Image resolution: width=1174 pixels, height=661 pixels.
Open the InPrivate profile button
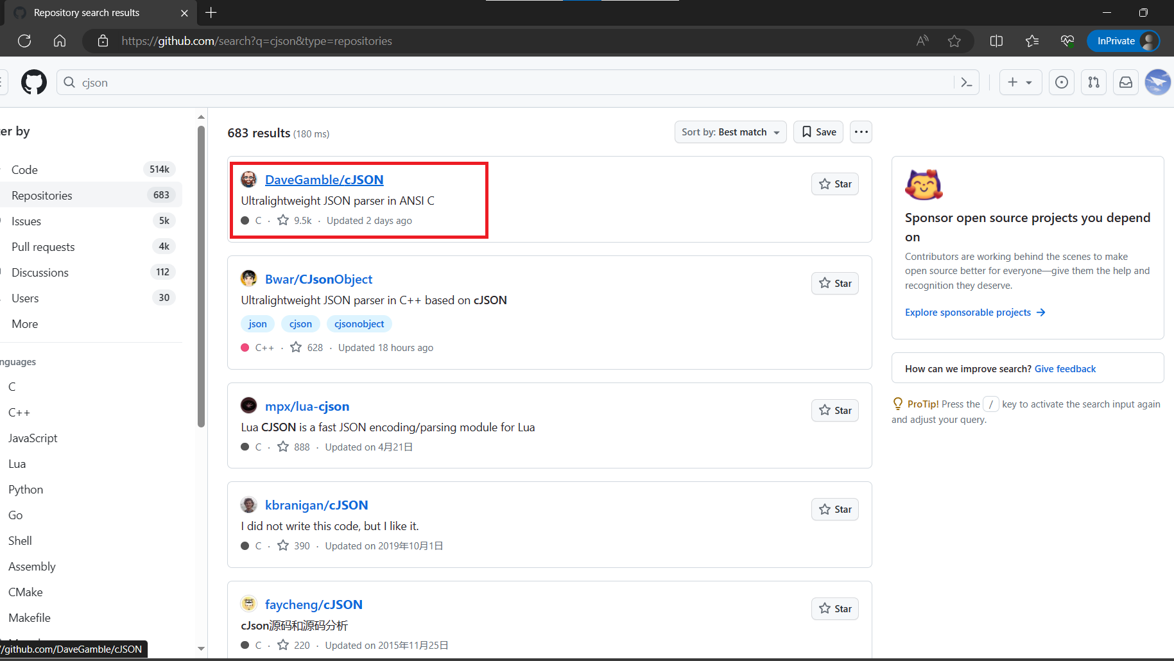coord(1123,41)
